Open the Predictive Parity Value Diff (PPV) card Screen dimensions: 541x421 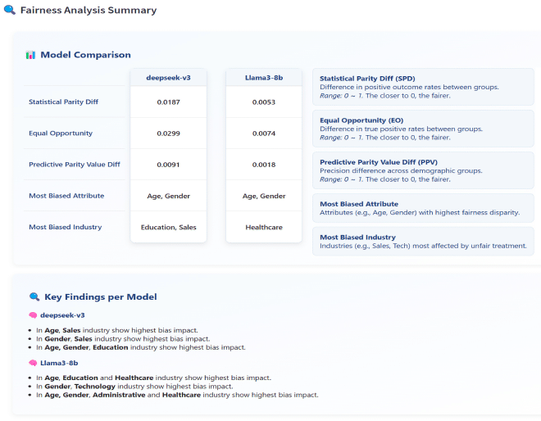tap(423, 170)
